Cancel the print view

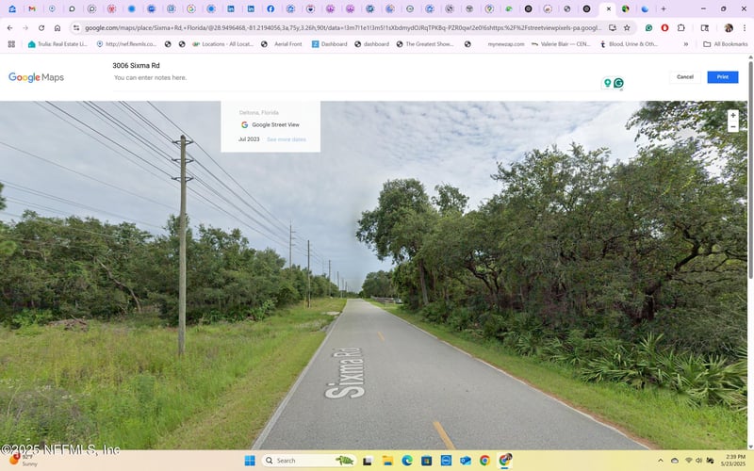(x=685, y=77)
